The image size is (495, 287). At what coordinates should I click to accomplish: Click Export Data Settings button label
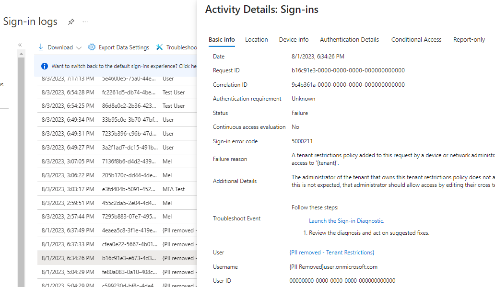(x=124, y=47)
